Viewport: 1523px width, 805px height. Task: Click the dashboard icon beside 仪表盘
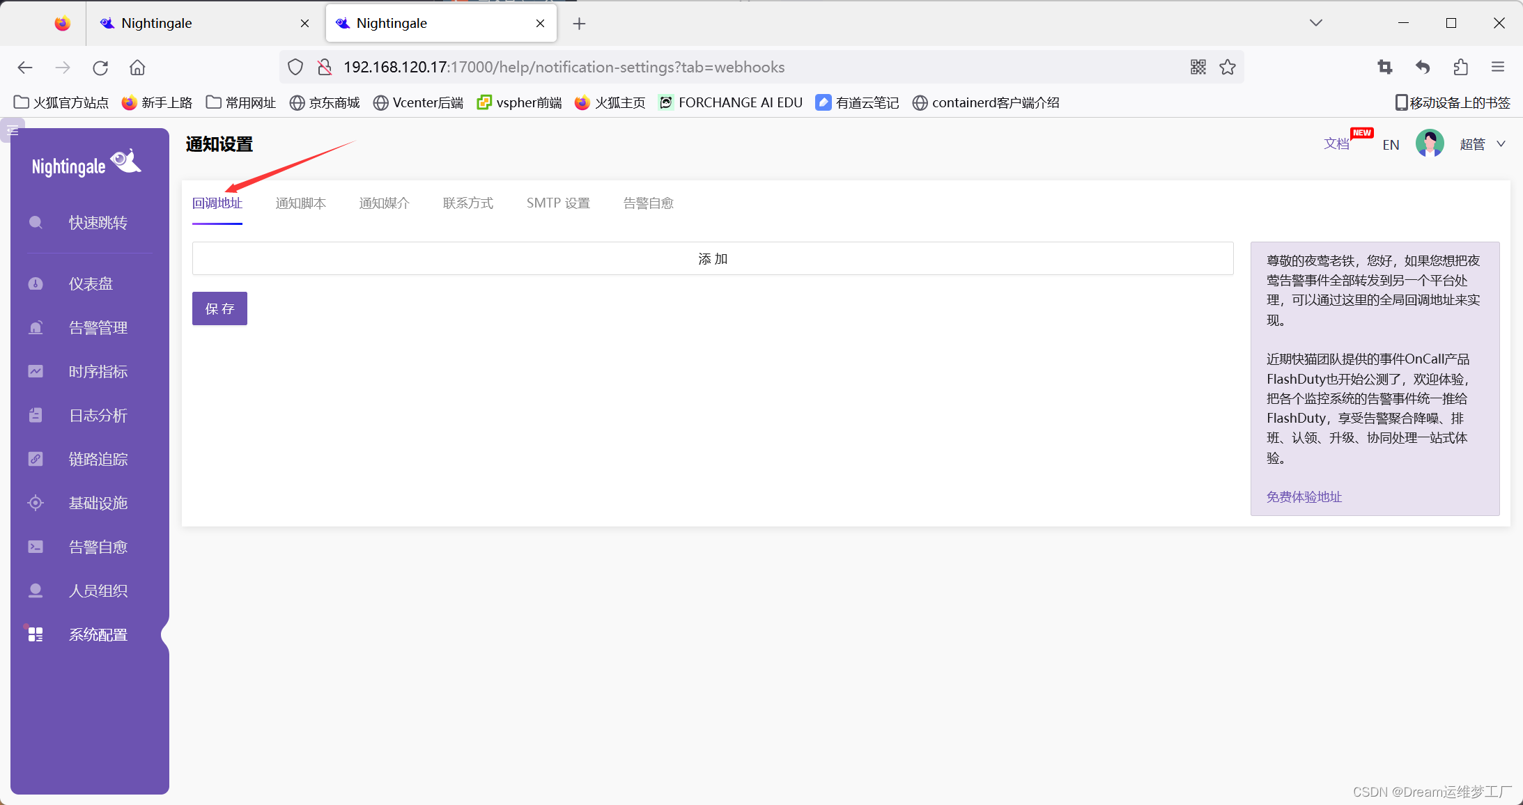click(x=36, y=283)
